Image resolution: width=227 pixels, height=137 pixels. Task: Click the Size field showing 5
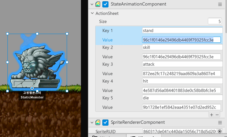coord(215,21)
